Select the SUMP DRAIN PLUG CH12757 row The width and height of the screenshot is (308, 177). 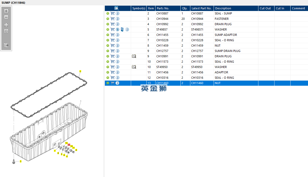[206, 51]
